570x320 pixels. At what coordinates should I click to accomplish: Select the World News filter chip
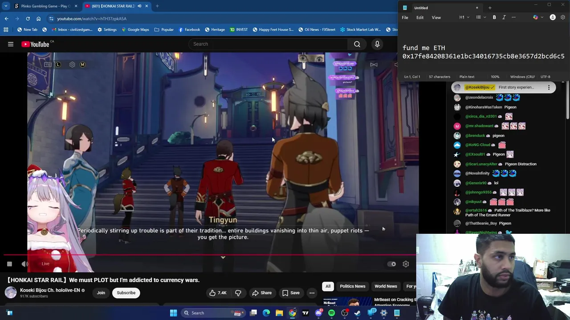click(x=386, y=286)
